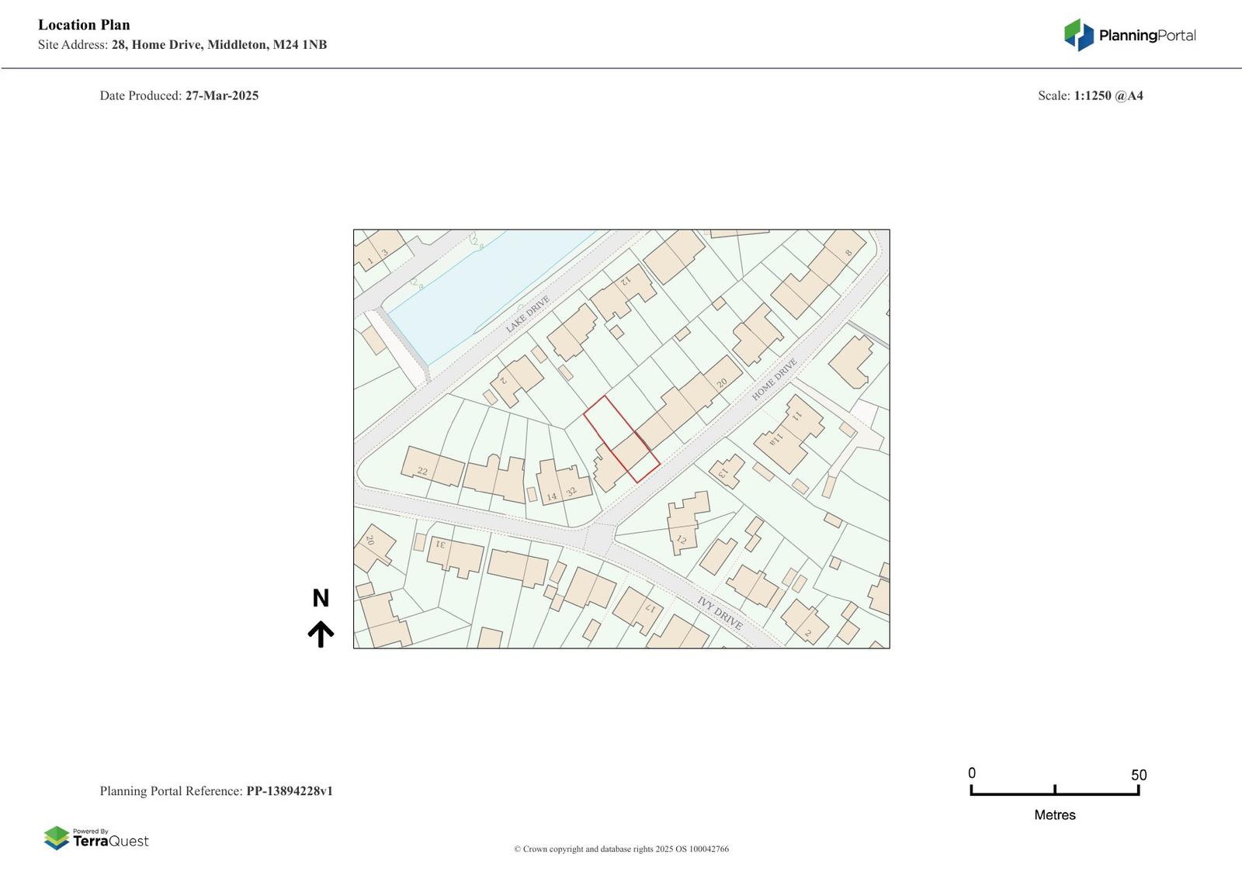Click the Crown copyright notice
The image size is (1242, 878).
[x=621, y=849]
